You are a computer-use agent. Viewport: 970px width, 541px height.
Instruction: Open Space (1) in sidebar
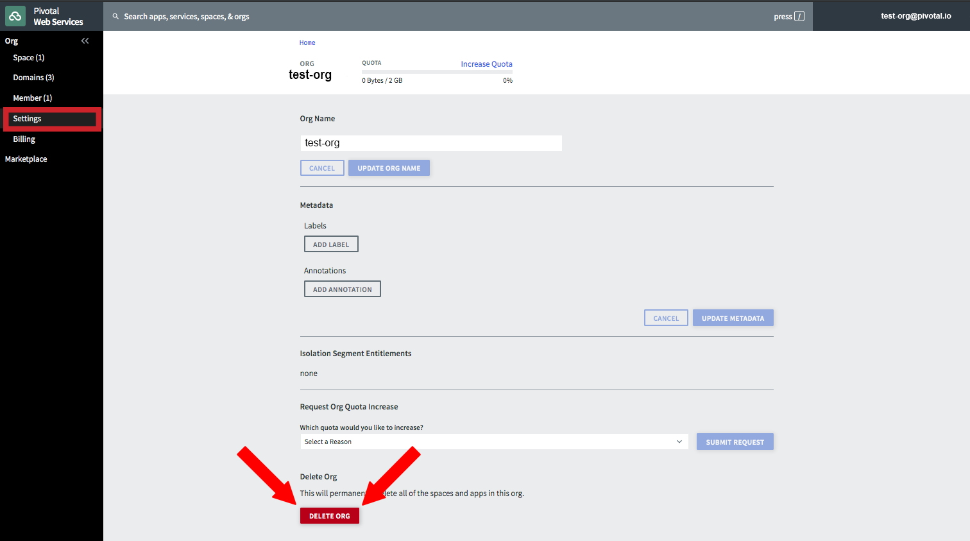29,58
